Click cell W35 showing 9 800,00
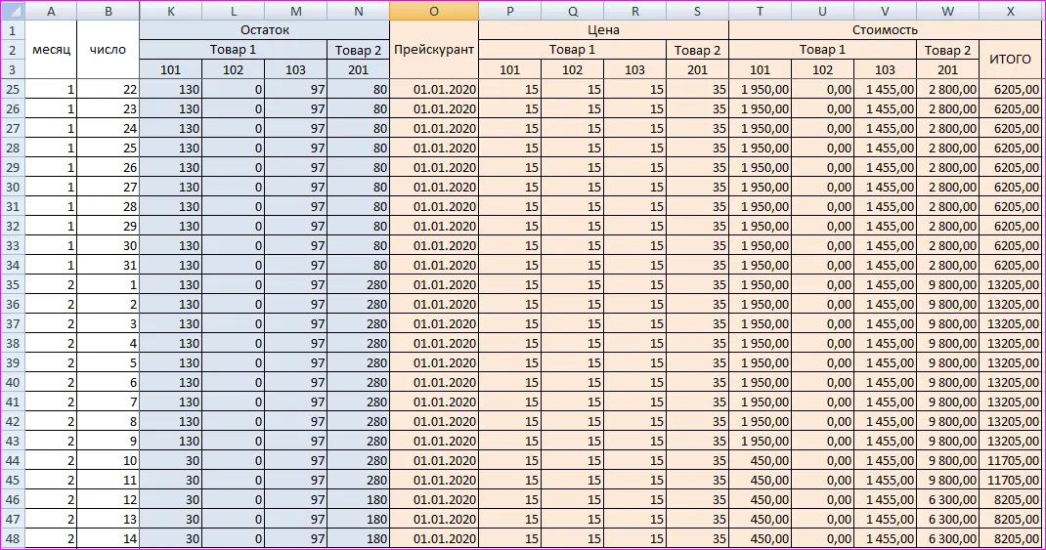The height and width of the screenshot is (550, 1046). 947,284
